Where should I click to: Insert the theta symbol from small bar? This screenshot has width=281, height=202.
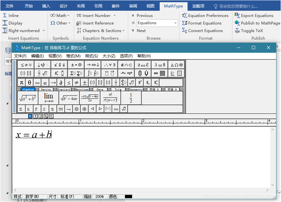coord(29,83)
